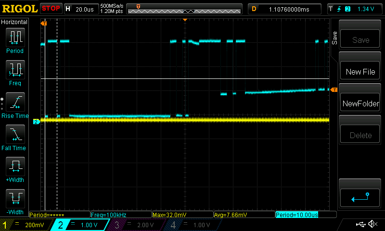
Task: Select the Period measurement icon
Action: point(15,38)
